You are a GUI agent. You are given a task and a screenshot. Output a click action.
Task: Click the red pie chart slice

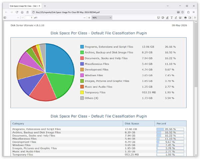click(x=43, y=89)
